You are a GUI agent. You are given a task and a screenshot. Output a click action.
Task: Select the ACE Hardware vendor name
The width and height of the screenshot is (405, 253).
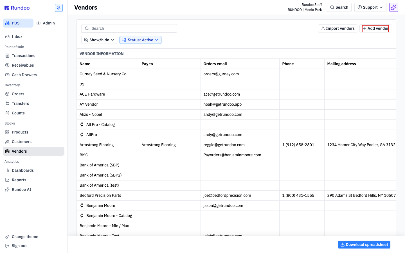pyautogui.click(x=92, y=94)
